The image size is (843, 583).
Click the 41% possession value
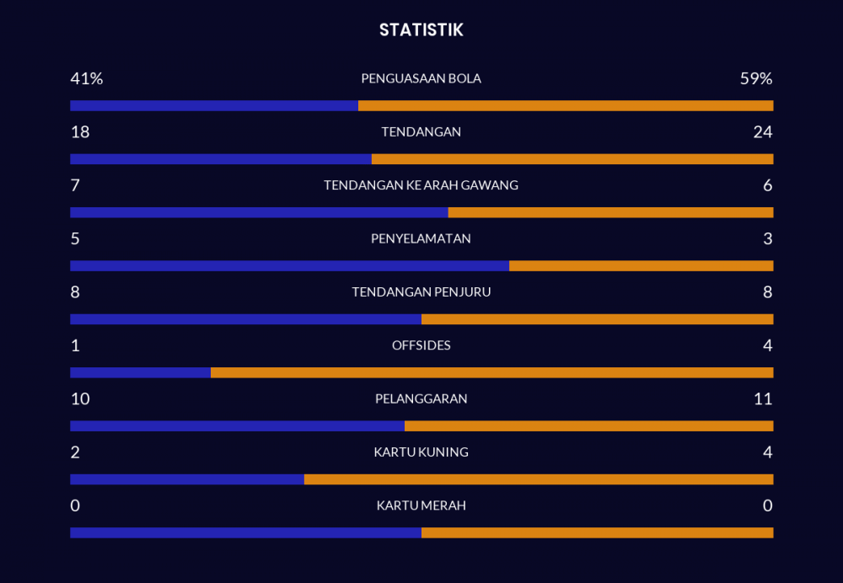pyautogui.click(x=86, y=78)
